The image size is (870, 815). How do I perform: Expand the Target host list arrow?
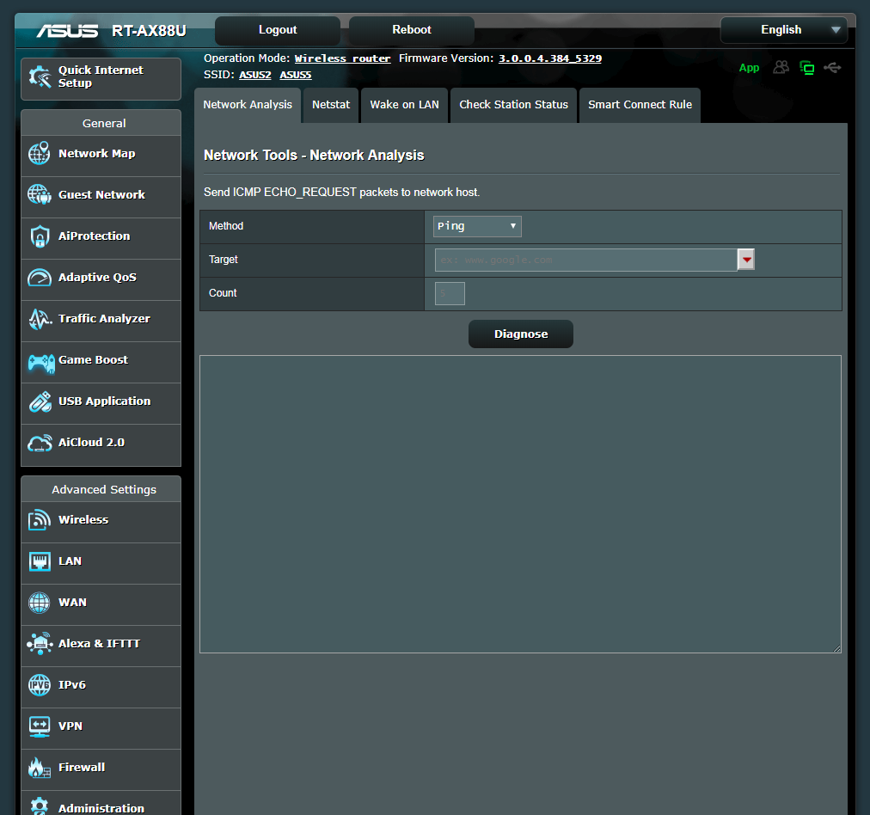(x=746, y=260)
